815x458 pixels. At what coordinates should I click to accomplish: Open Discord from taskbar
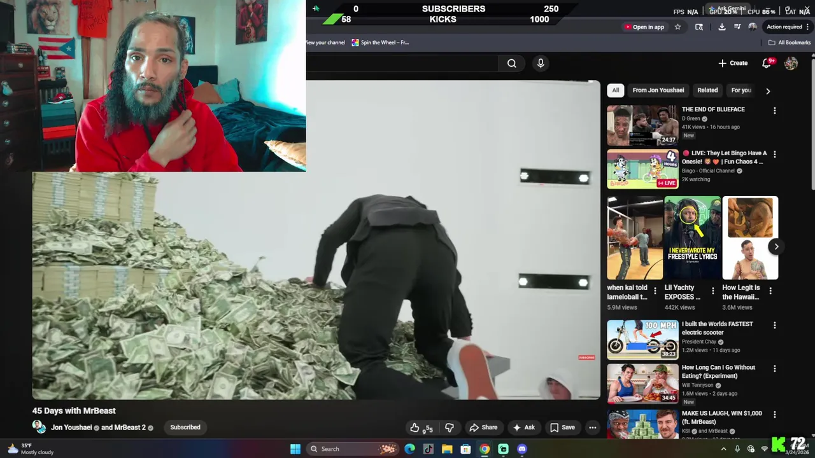[522, 449]
